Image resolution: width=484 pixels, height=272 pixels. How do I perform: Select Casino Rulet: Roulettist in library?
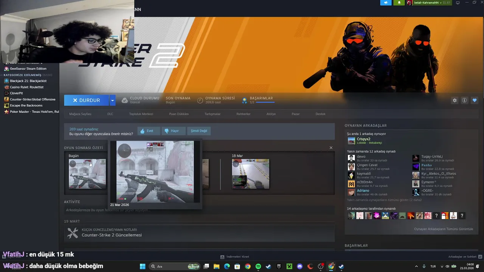26,87
